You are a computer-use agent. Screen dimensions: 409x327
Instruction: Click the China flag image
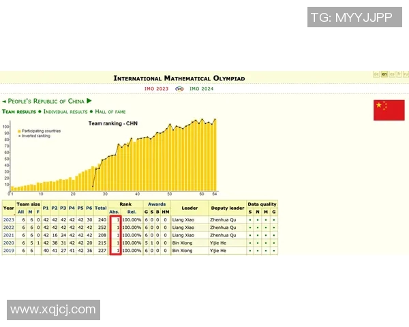389,110
